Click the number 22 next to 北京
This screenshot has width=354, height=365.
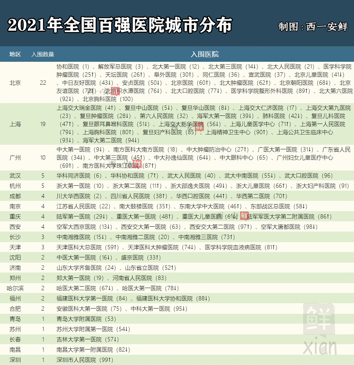click(42, 83)
